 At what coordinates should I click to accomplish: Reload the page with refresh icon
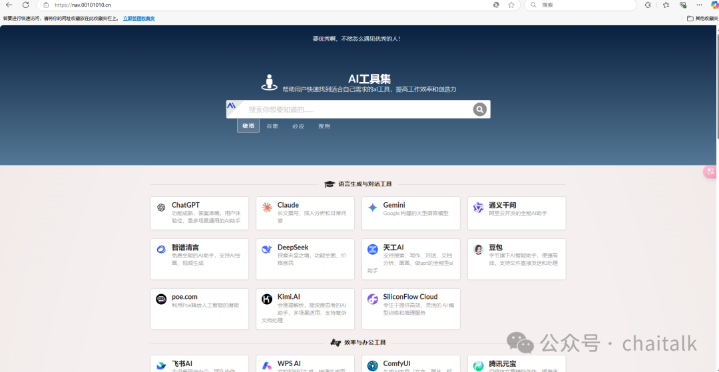coord(26,5)
